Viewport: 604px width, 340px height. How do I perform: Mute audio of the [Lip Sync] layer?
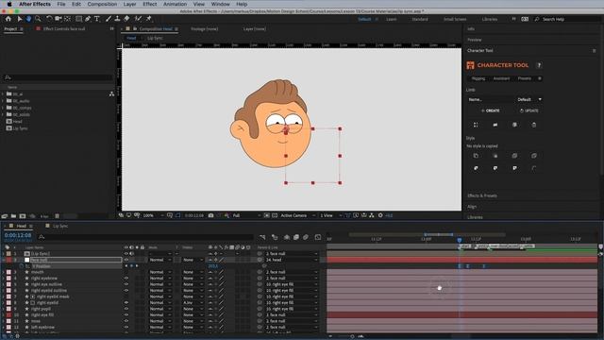pos(132,254)
